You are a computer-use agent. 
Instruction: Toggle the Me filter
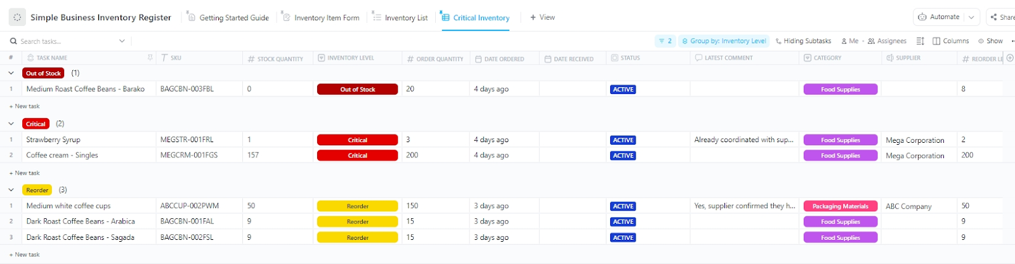click(849, 41)
